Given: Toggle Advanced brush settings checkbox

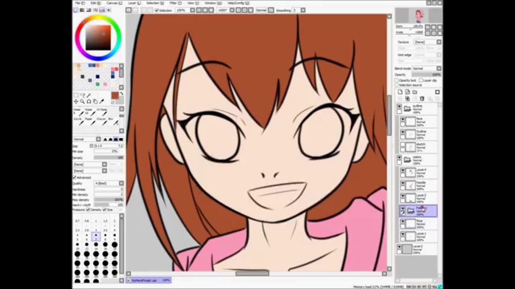Looking at the screenshot, I should click(74, 177).
